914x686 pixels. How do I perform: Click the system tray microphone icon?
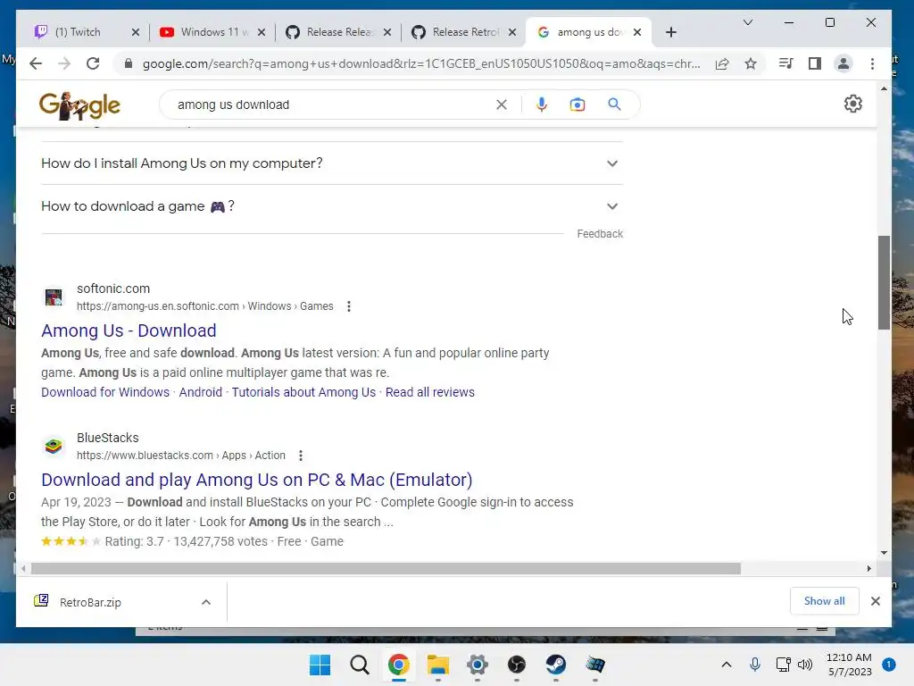point(755,665)
